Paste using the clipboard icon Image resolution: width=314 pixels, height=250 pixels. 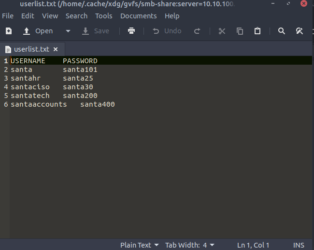[x=257, y=31]
